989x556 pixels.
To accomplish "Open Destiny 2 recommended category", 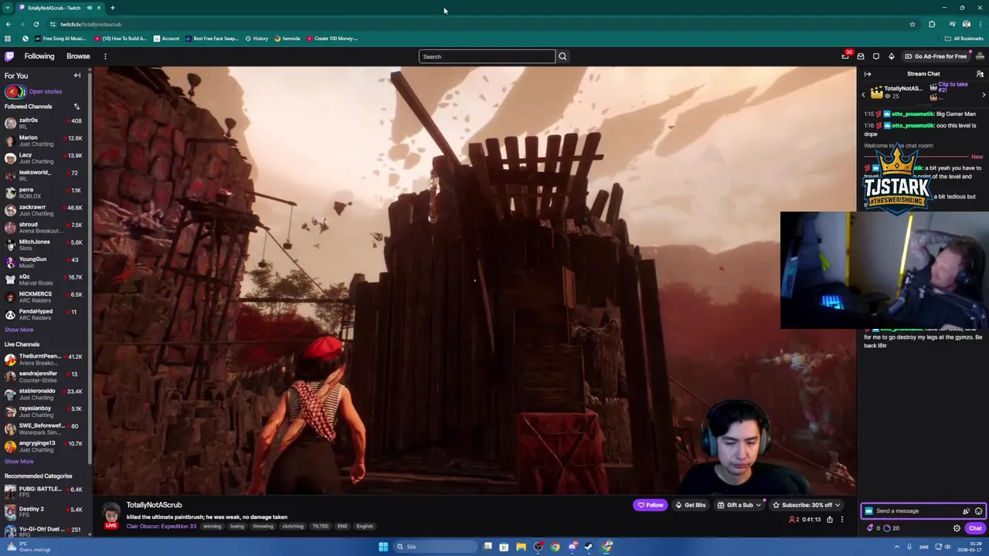I will [44, 512].
